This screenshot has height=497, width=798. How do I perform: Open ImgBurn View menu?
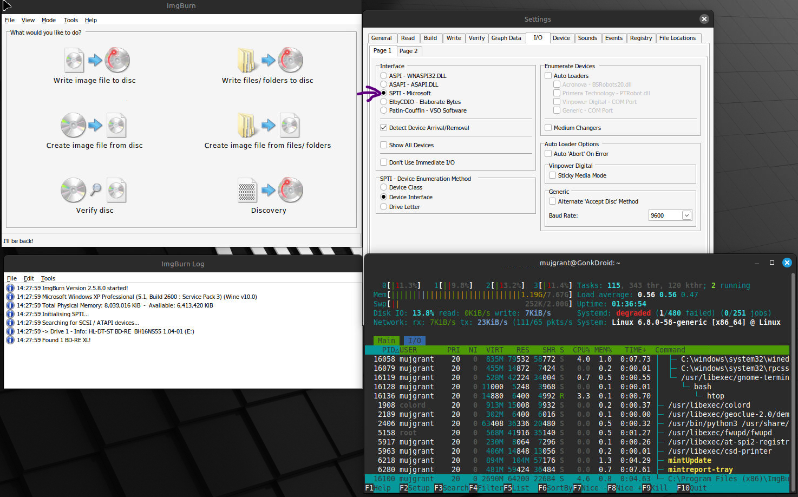[28, 20]
